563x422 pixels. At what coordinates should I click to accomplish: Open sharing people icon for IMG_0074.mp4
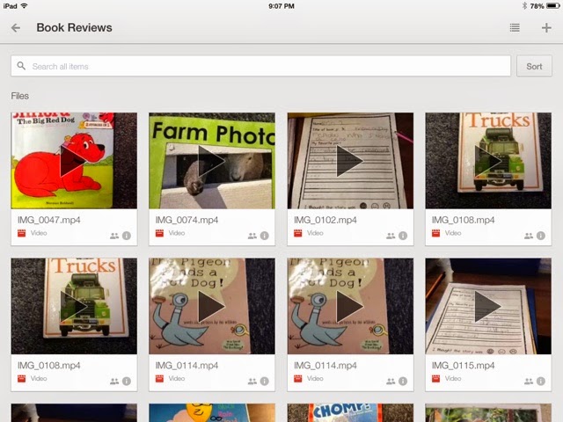pos(252,236)
